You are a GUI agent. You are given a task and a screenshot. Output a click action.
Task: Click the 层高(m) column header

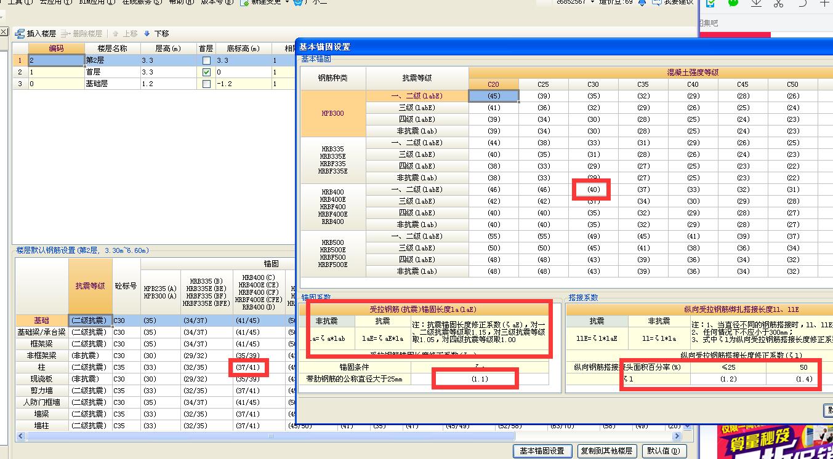[168, 49]
